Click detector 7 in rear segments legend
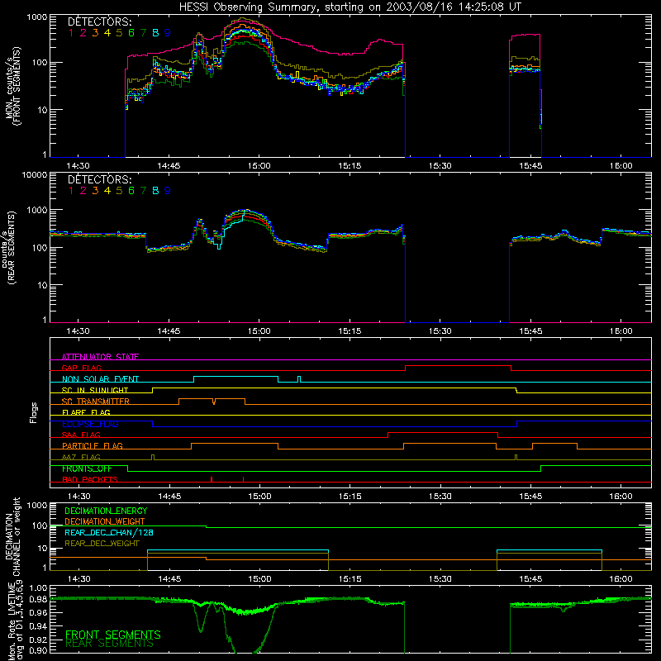This screenshot has height=661, width=661. point(143,191)
